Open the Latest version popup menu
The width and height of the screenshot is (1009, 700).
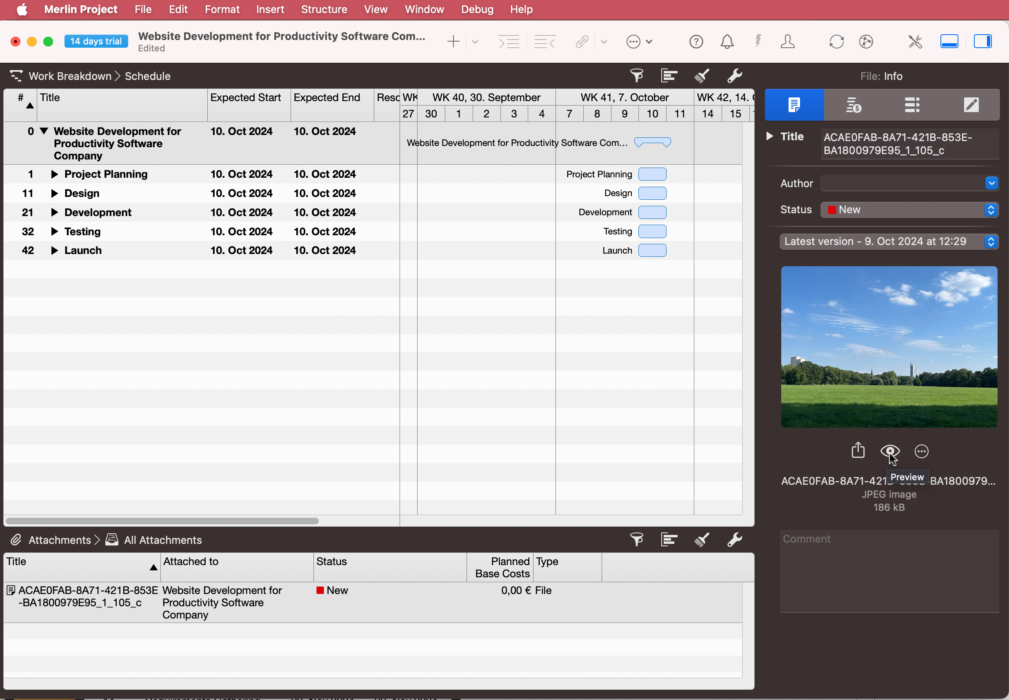[889, 242]
